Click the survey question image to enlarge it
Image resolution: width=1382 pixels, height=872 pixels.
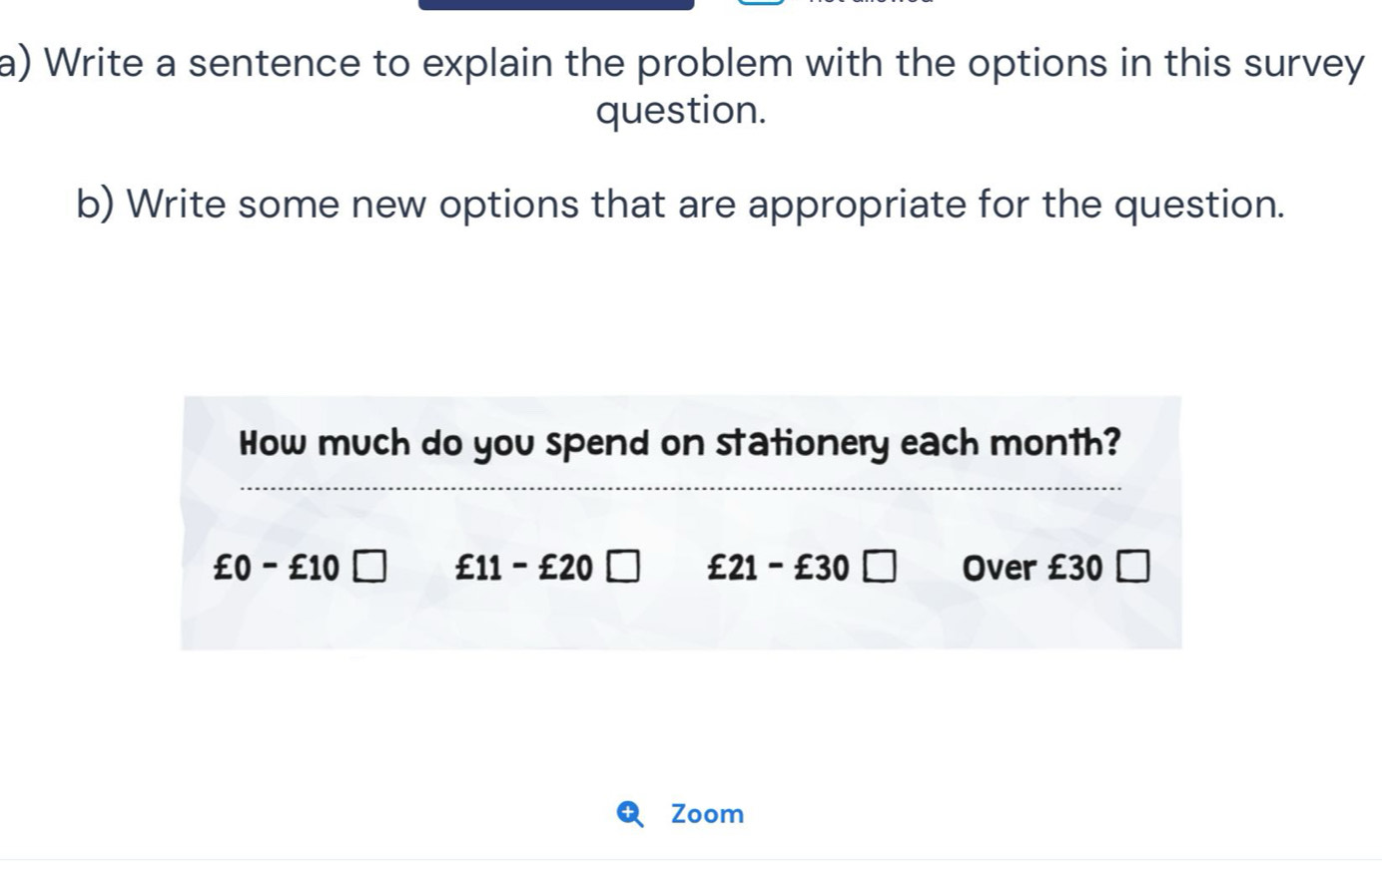682,521
